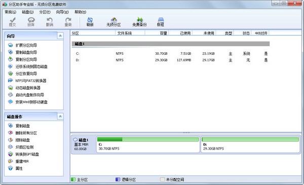Click the 复制磁盘 operation icon
Screen dimensions: 304x185
click(11, 126)
